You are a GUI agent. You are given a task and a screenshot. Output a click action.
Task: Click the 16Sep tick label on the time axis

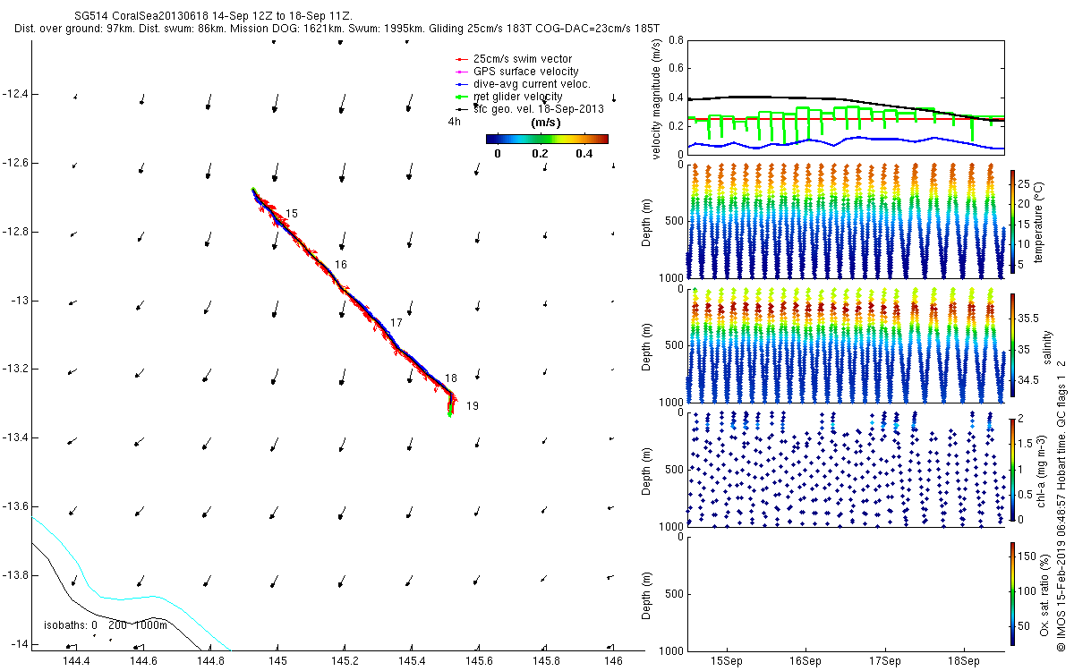coord(805,662)
